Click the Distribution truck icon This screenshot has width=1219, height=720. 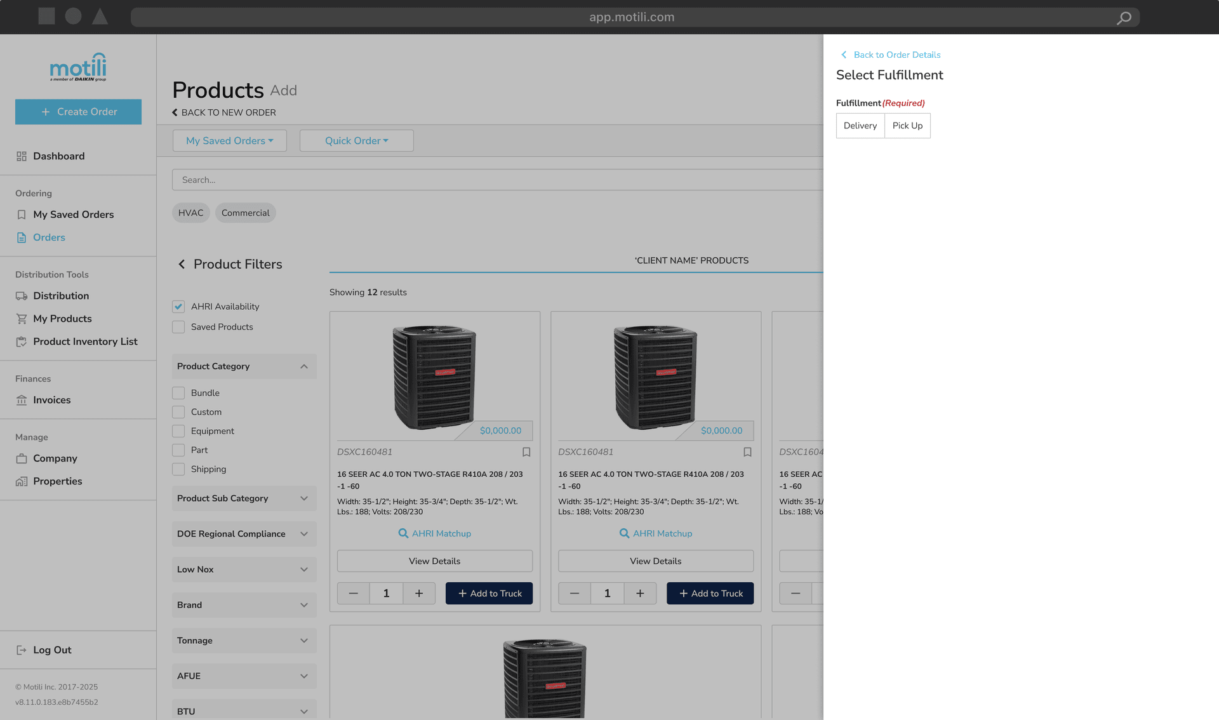point(22,296)
